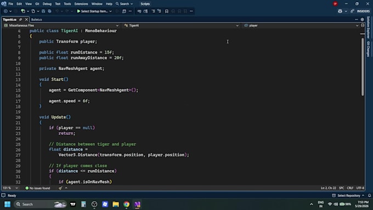Toggle a bookmark on current line
The image size is (373, 210).
[167, 11]
